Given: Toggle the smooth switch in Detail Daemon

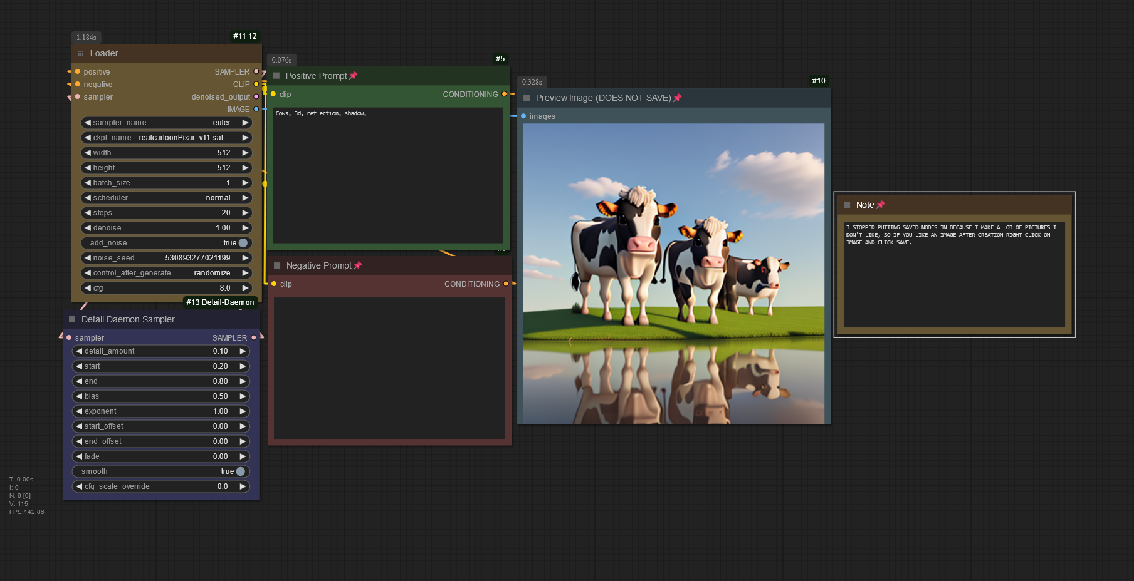Looking at the screenshot, I should 240,471.
